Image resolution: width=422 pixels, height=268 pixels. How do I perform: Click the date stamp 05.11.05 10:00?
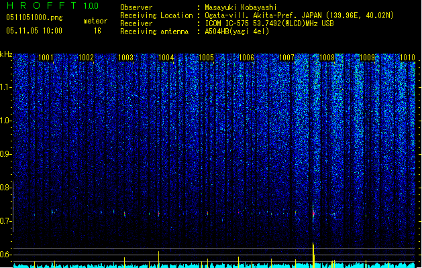tap(34, 31)
